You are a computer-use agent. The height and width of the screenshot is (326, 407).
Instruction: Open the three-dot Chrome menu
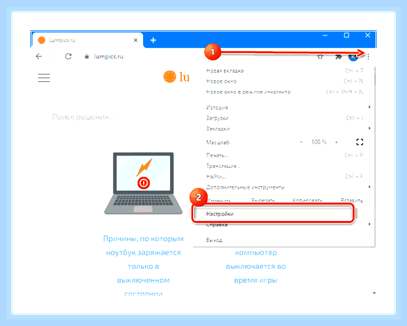click(x=368, y=56)
